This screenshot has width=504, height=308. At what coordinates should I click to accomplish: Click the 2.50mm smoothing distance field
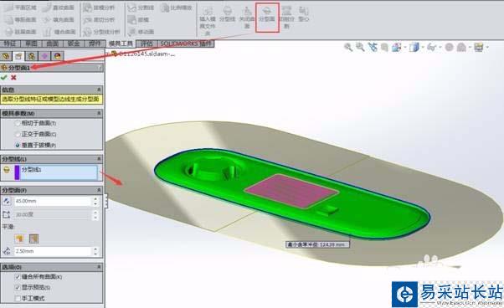pyautogui.click(x=53, y=251)
